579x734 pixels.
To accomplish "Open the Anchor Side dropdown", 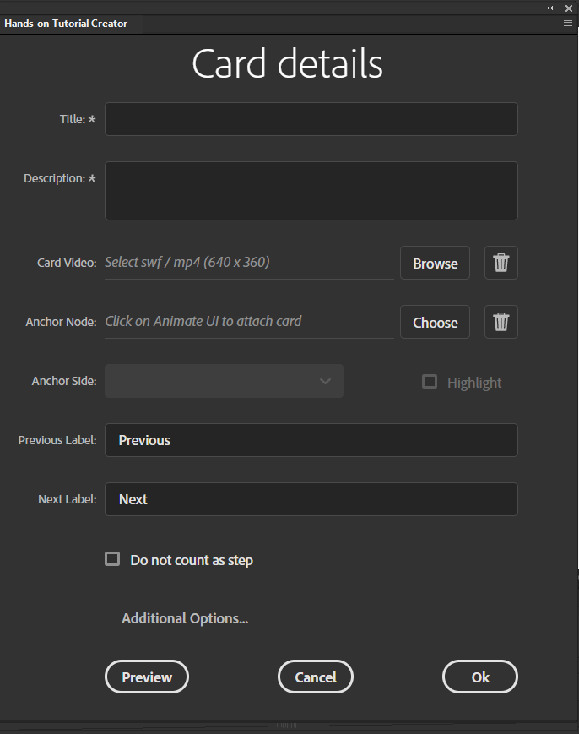I will click(x=224, y=381).
